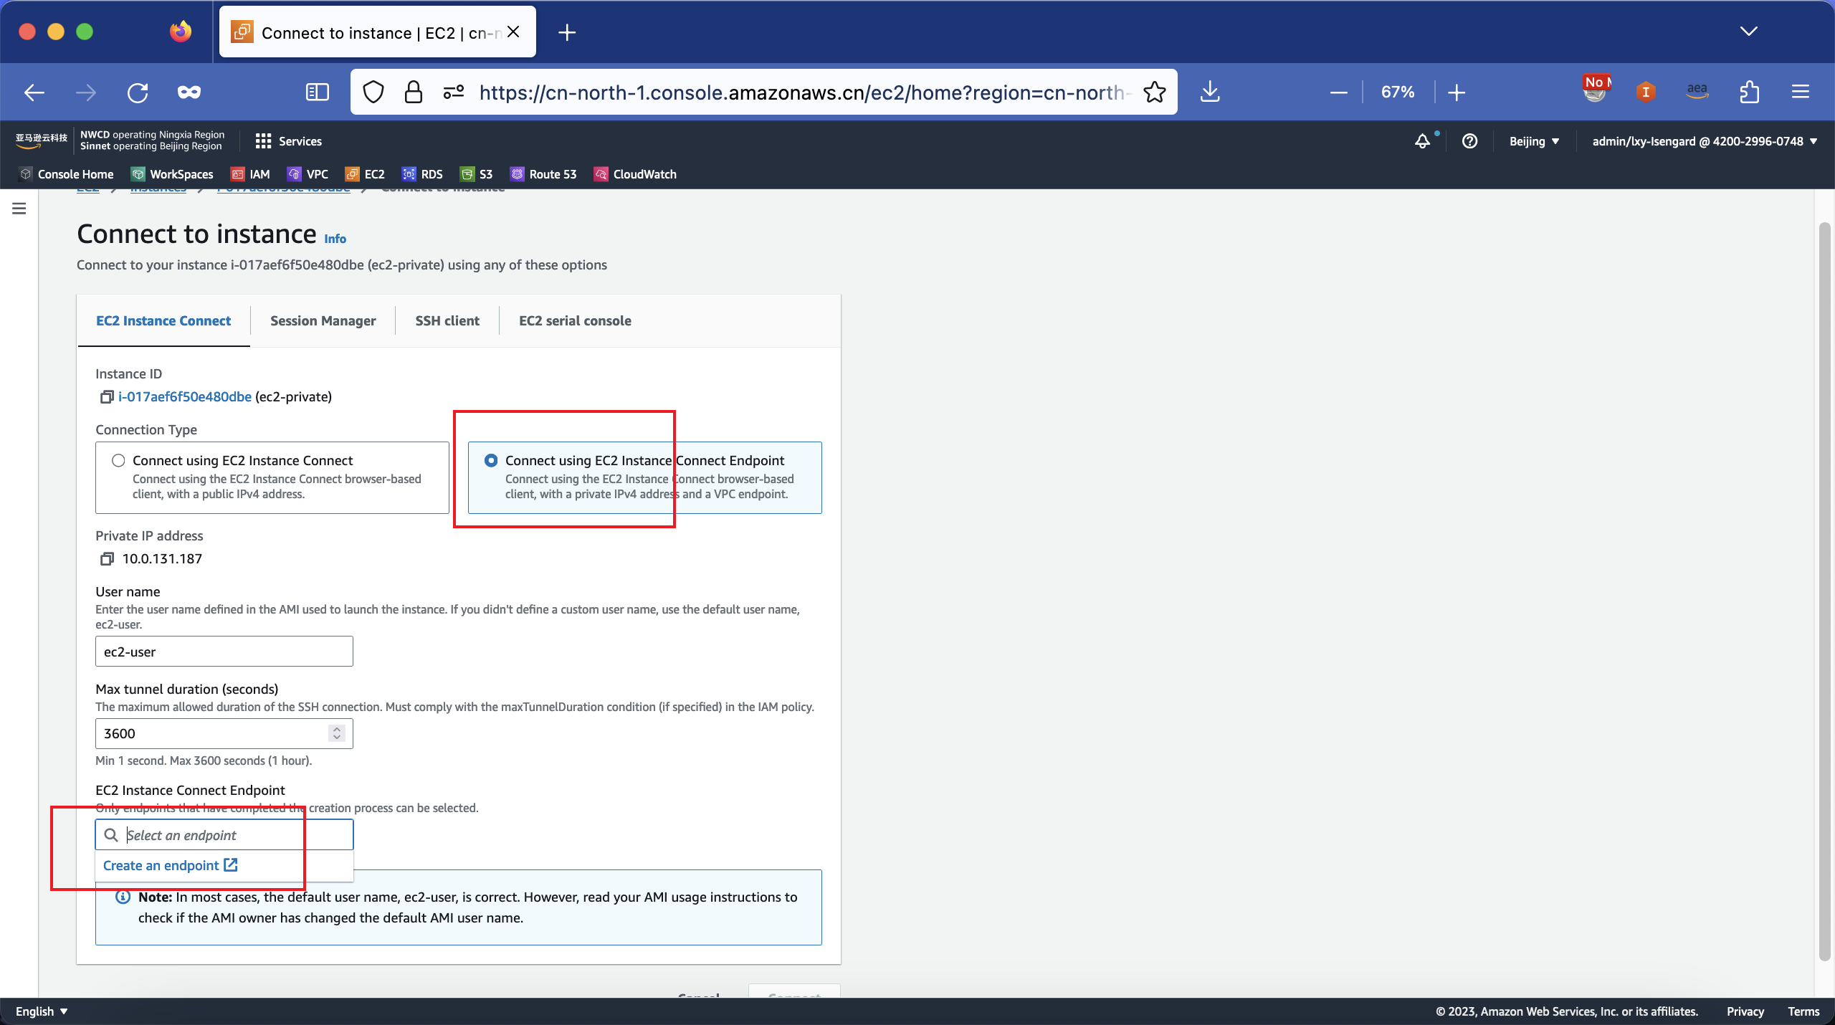The width and height of the screenshot is (1835, 1025).
Task: Switch to SSH client tab
Action: [x=447, y=320]
